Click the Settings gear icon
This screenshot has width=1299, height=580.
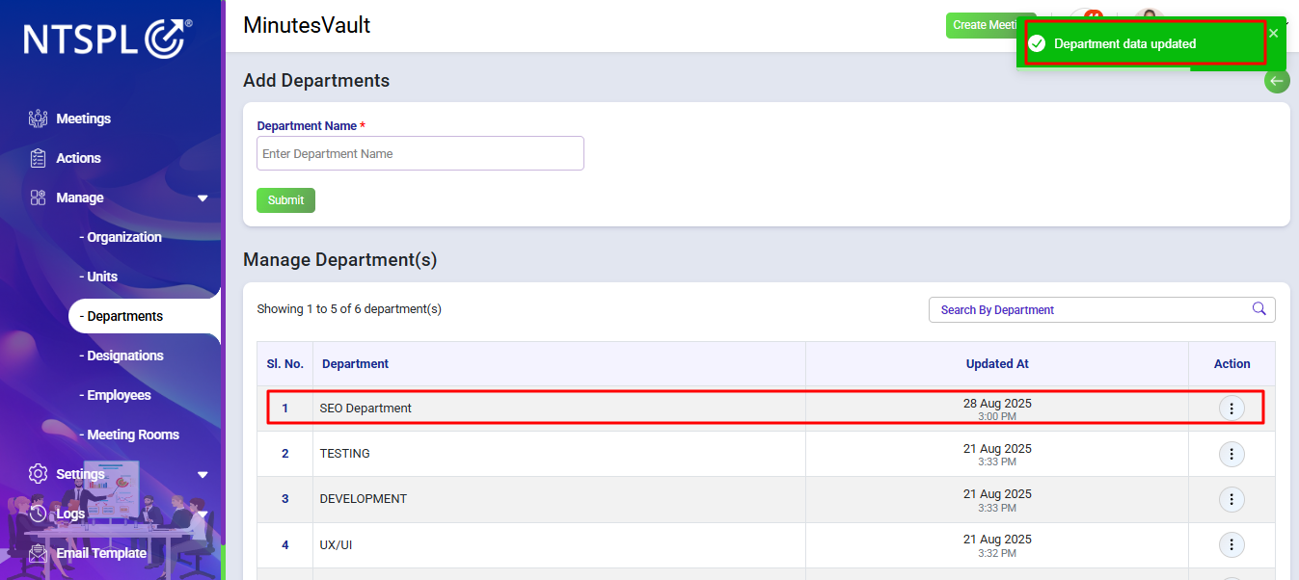[x=38, y=474]
